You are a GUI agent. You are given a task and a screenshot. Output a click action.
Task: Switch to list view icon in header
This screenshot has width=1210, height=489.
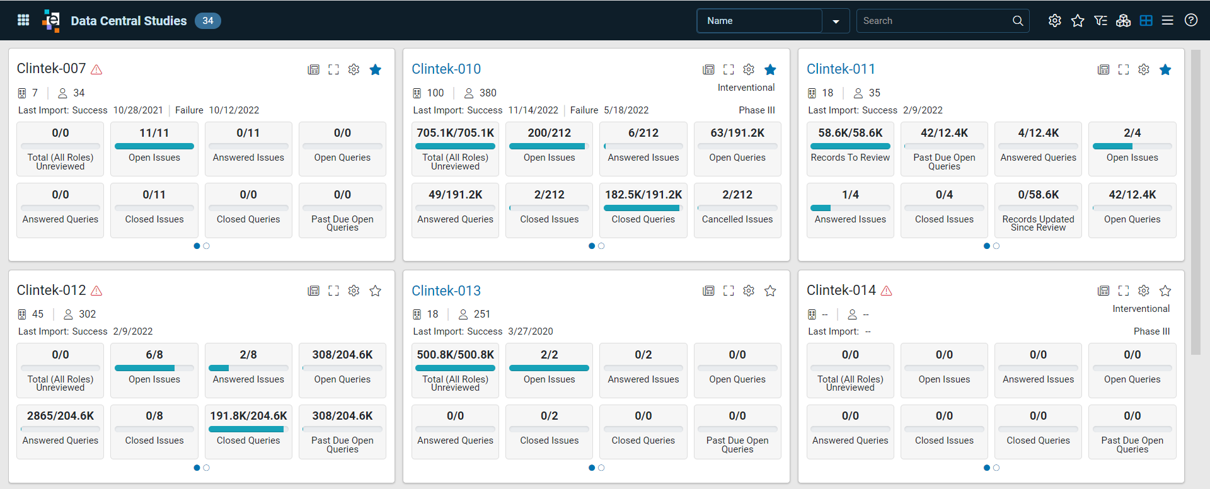1168,21
